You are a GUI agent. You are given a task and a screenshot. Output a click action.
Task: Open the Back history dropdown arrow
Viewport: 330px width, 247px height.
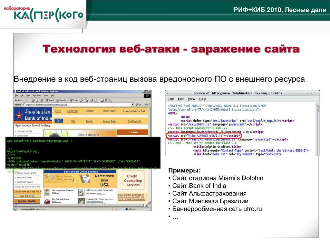[x=23, y=100]
